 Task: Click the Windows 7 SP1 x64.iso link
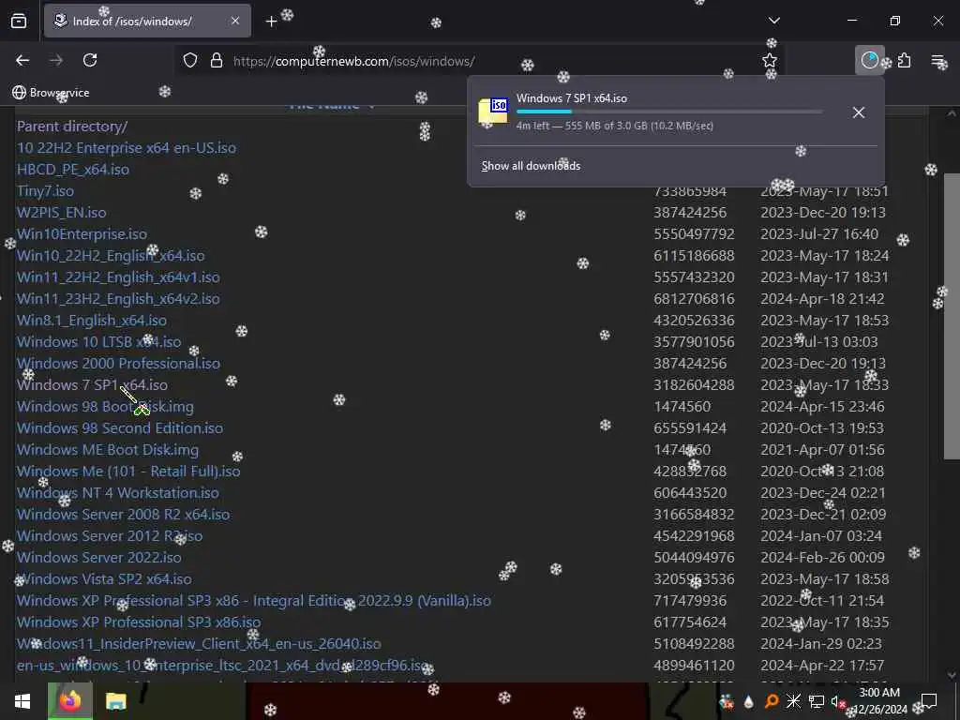(x=93, y=384)
